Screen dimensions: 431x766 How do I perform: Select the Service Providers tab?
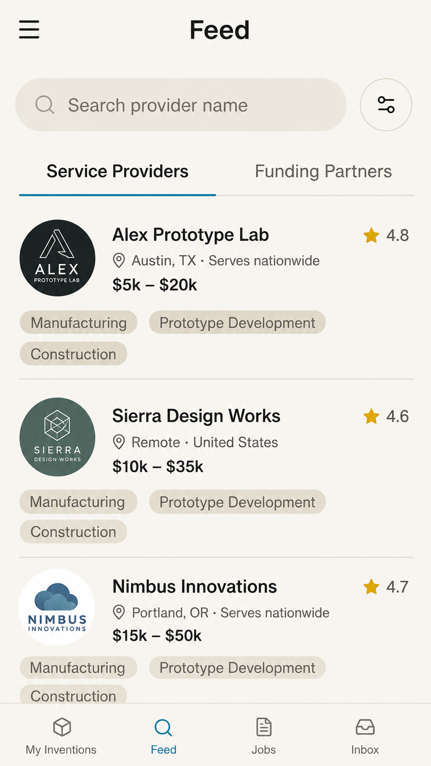pos(117,171)
